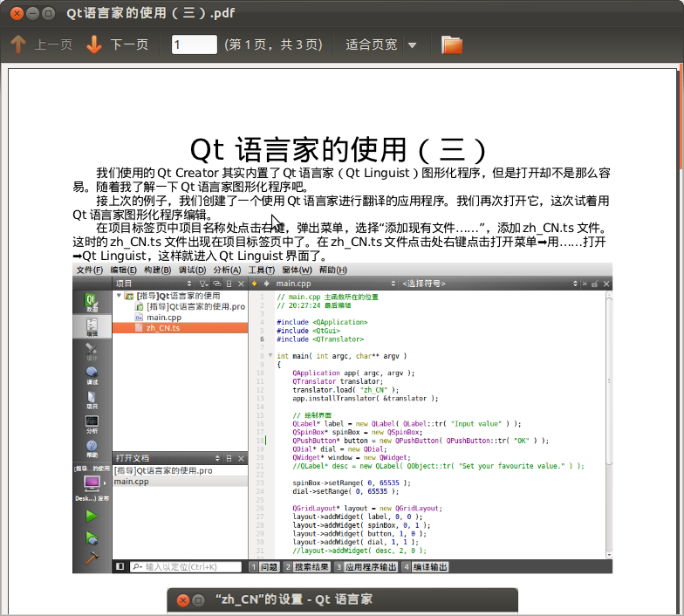684x616 pixels.
Task: Click the filter funnel icon in 项目 panel
Action: click(x=203, y=284)
